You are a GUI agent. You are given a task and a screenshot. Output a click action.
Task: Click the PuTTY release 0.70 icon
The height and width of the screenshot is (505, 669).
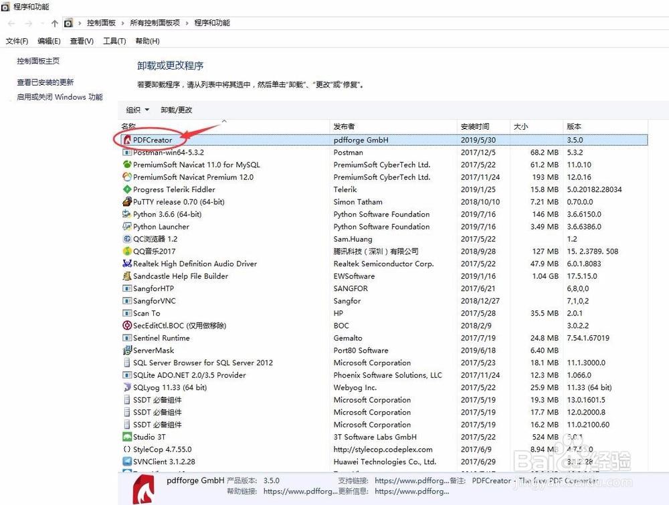pos(127,202)
